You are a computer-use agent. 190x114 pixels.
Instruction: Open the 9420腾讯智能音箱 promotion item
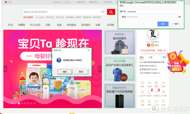tap(152, 62)
